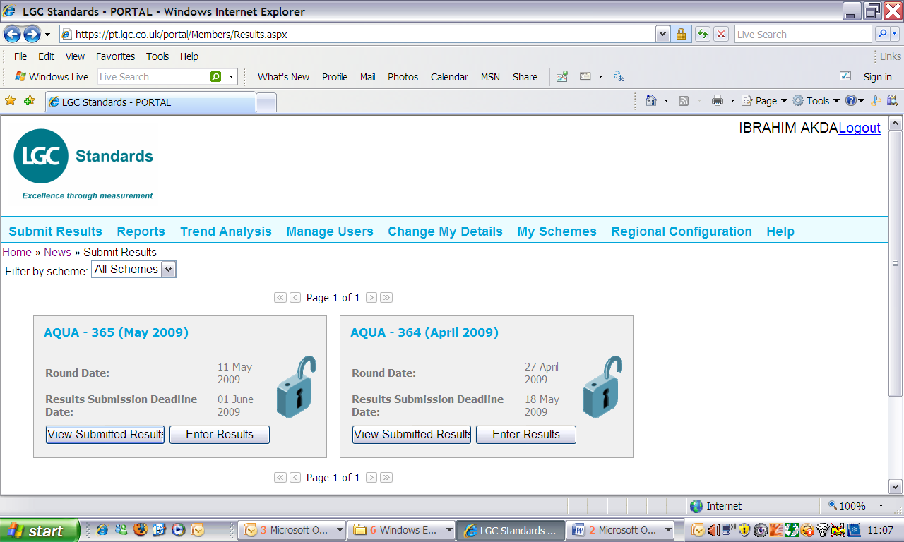The height and width of the screenshot is (542, 904).
Task: Click the Home page icon
Action: (x=651, y=101)
